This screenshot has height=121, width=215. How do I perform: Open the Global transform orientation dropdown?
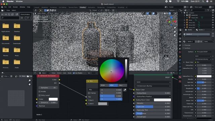click(x=94, y=10)
